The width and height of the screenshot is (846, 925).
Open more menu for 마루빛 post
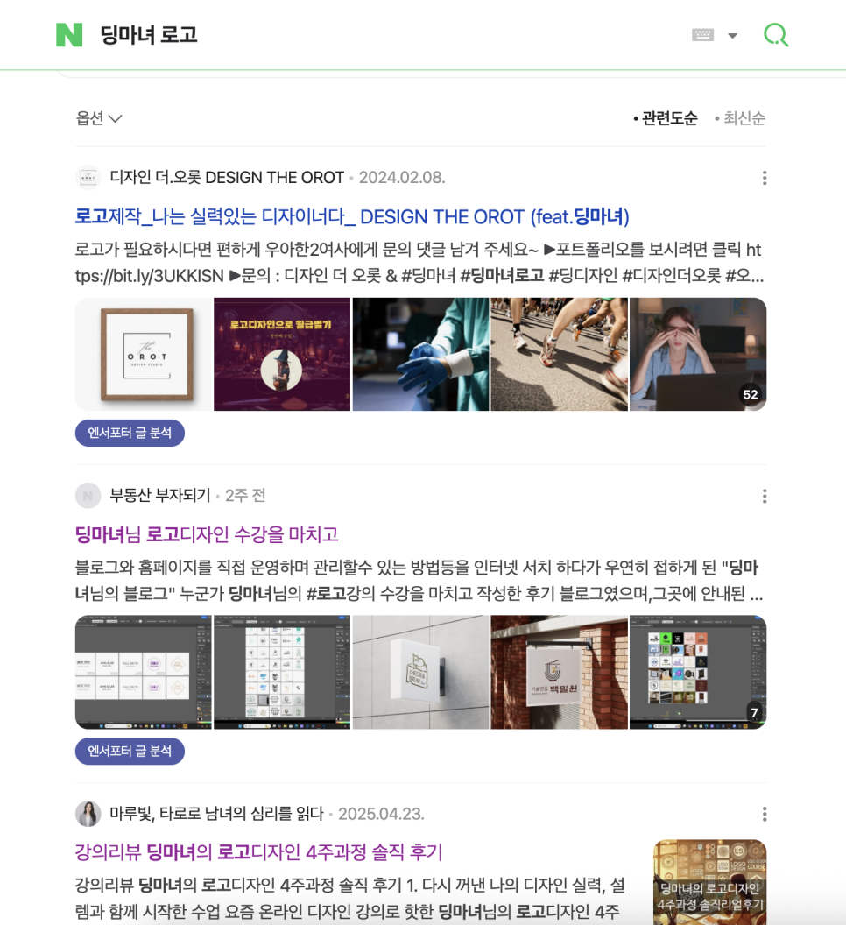coord(765,814)
